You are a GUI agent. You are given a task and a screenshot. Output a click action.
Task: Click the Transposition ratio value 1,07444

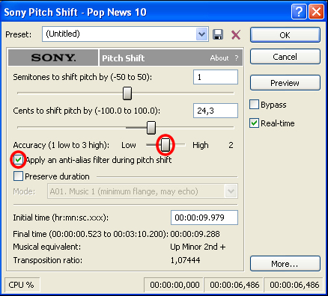click(x=185, y=260)
